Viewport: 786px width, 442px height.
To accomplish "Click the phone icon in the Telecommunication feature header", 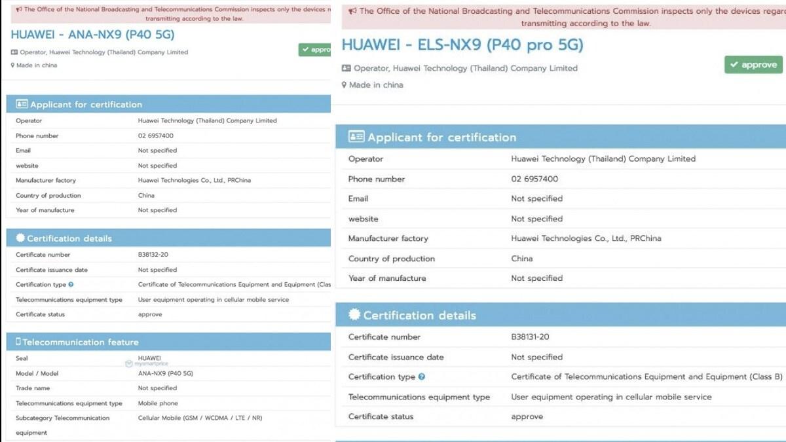I will click(18, 342).
